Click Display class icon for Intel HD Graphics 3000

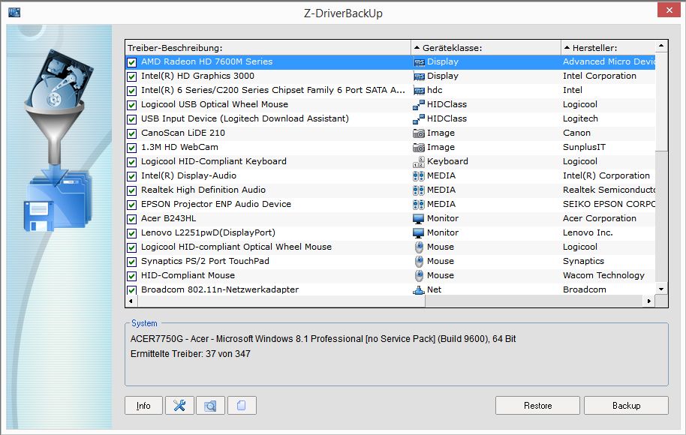[419, 76]
